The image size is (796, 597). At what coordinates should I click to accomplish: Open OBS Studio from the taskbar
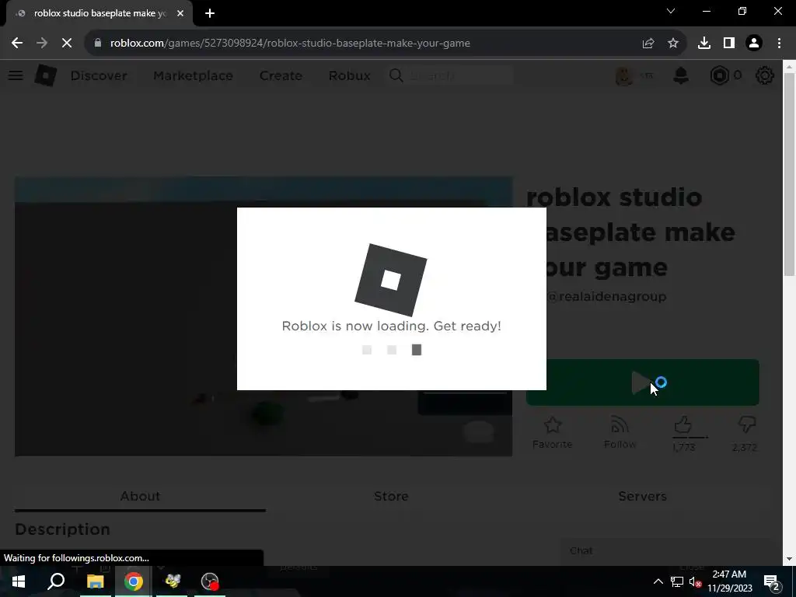[210, 581]
